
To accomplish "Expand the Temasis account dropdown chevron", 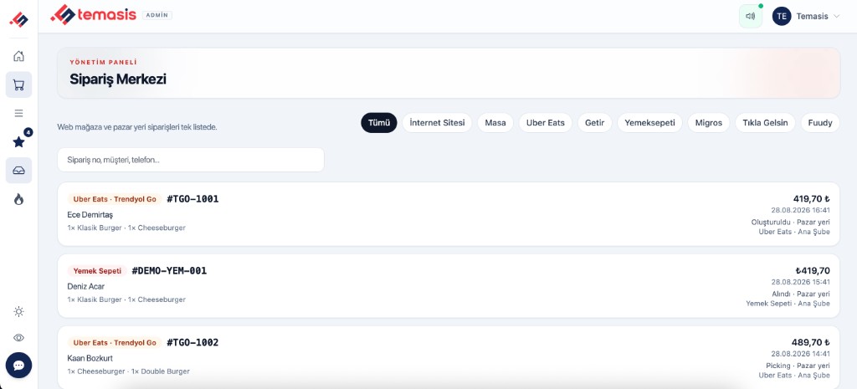I will (836, 17).
